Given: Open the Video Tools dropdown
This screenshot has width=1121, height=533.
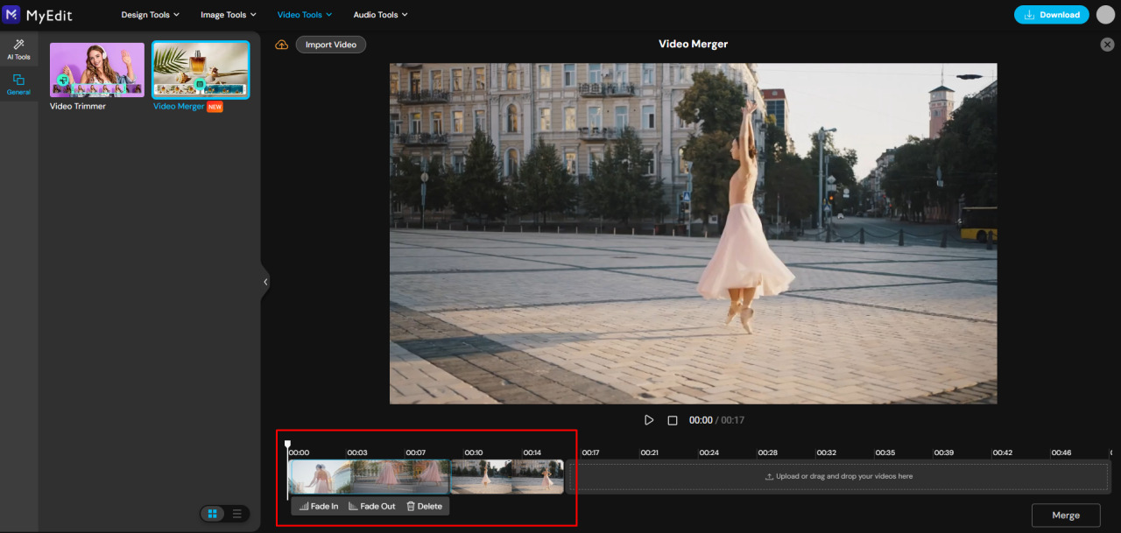Looking at the screenshot, I should (304, 14).
